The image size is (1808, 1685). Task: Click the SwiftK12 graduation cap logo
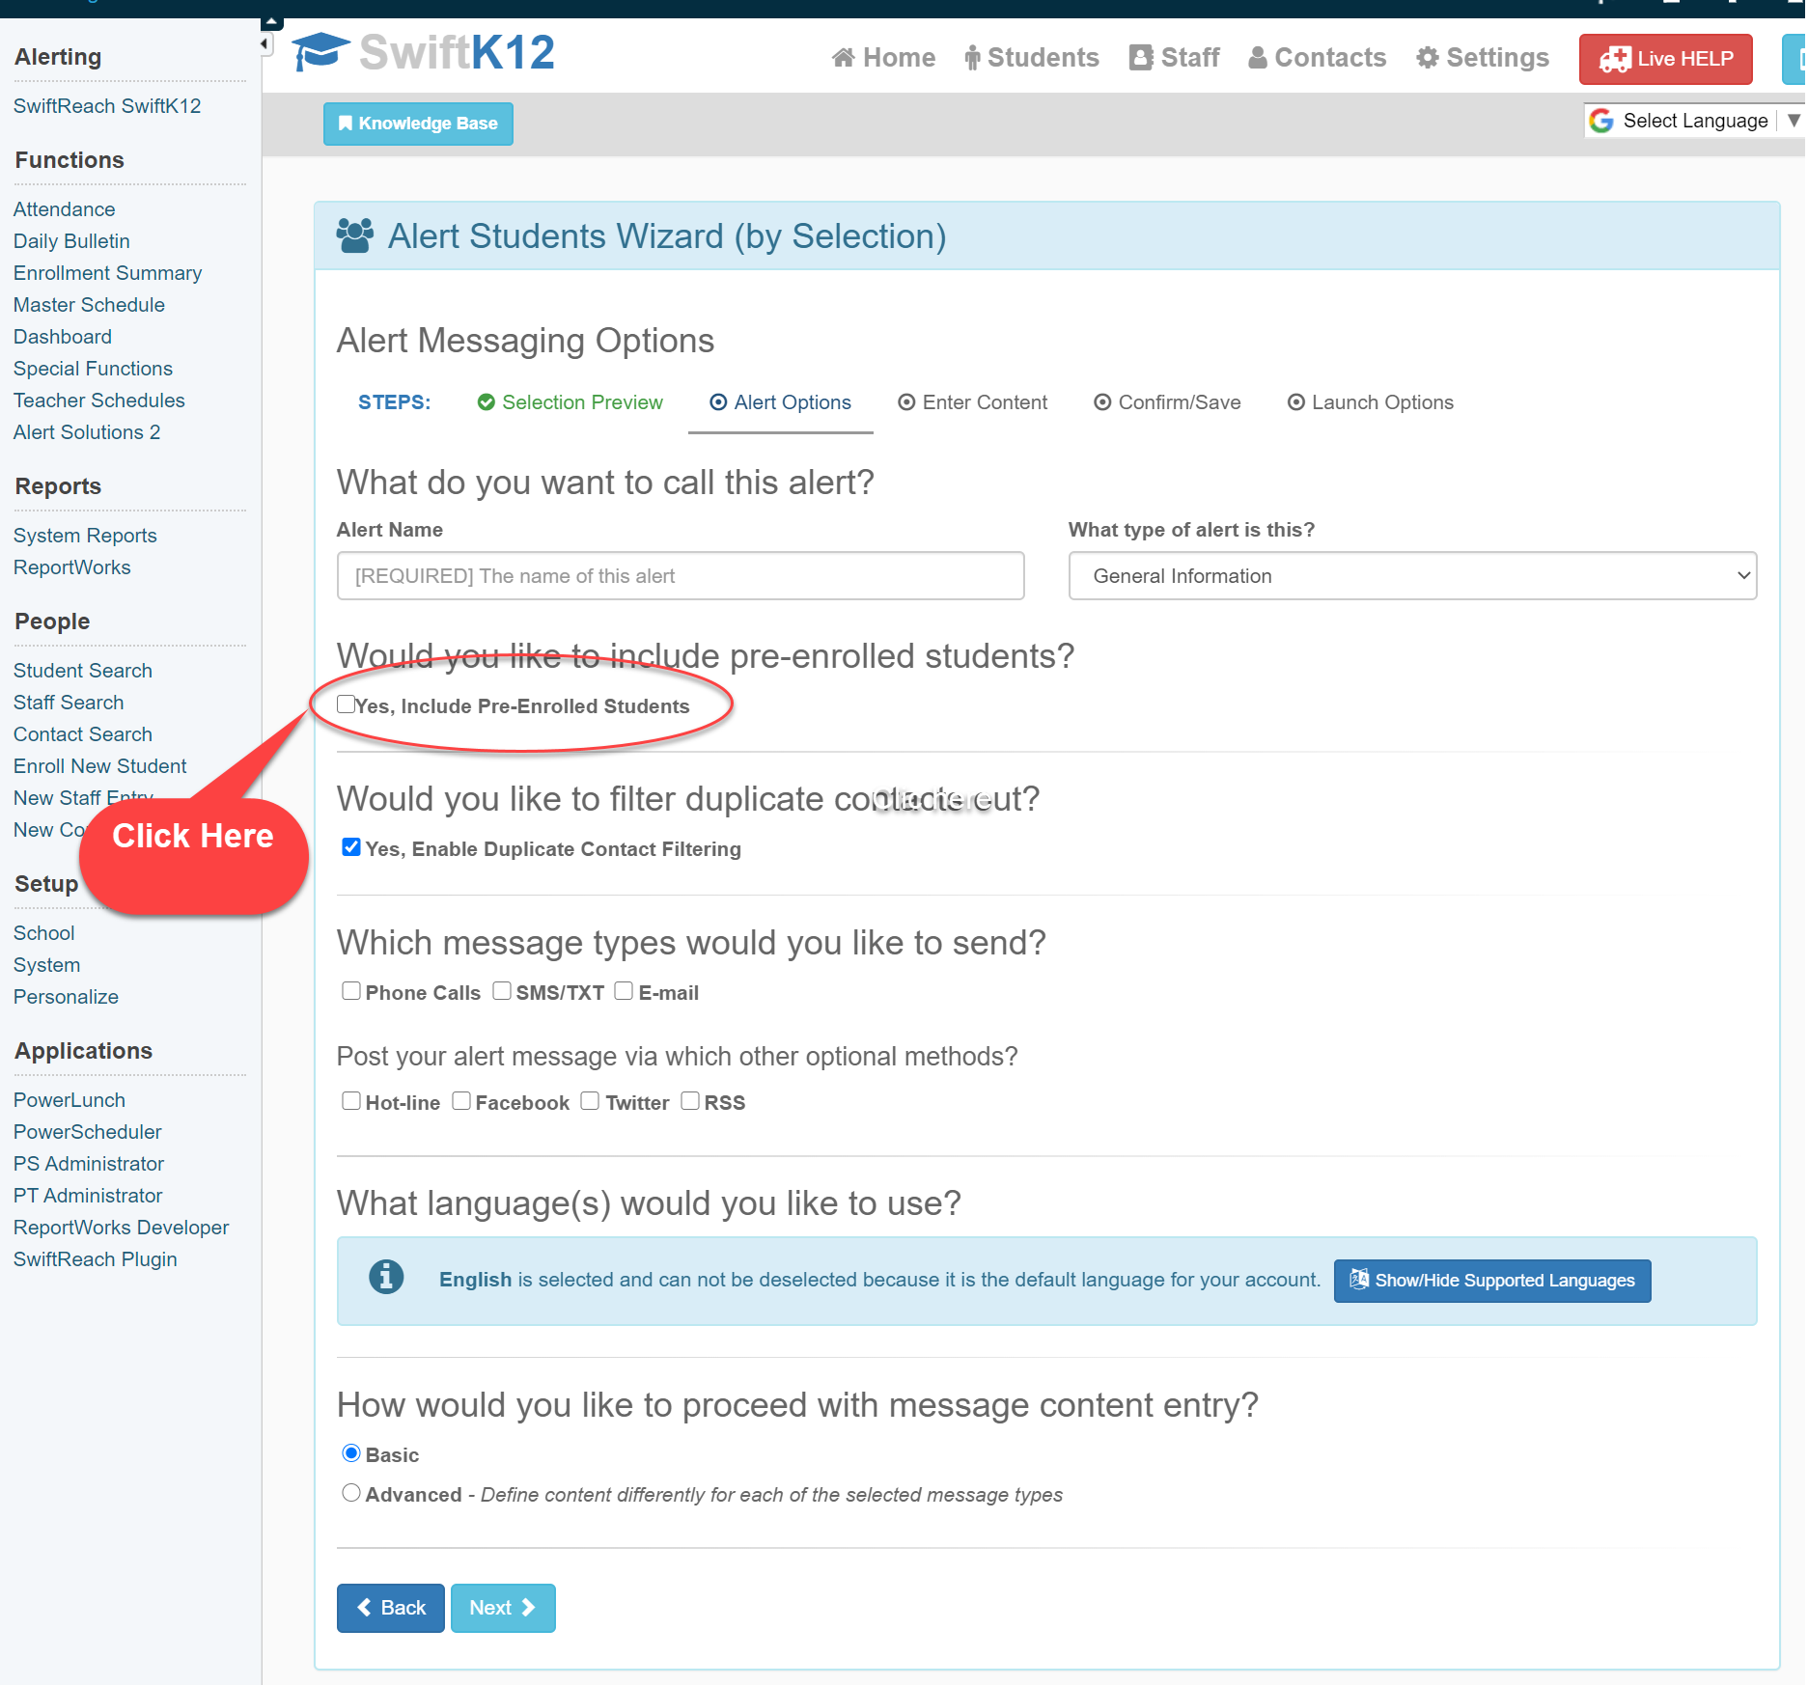coord(320,51)
